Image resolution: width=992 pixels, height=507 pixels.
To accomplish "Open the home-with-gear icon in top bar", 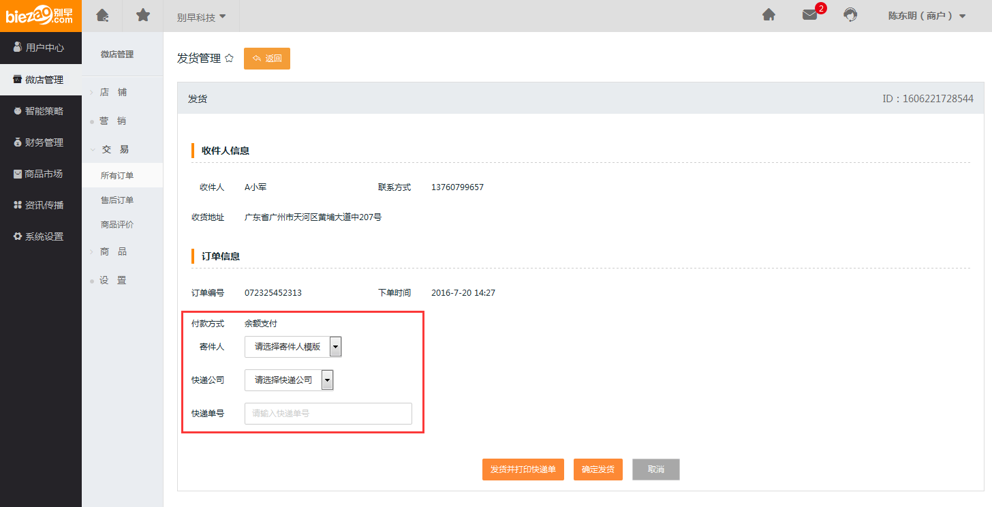I will pyautogui.click(x=102, y=15).
